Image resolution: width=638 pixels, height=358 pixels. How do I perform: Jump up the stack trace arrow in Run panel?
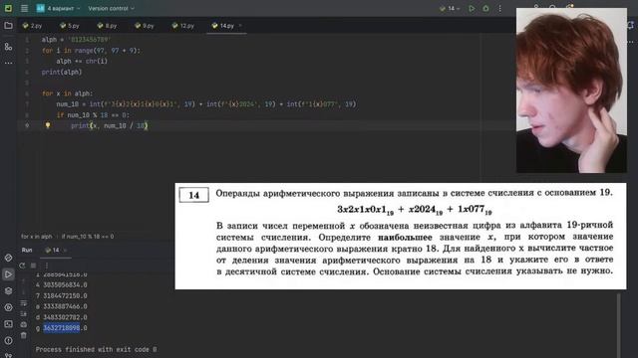pyautogui.click(x=24, y=280)
